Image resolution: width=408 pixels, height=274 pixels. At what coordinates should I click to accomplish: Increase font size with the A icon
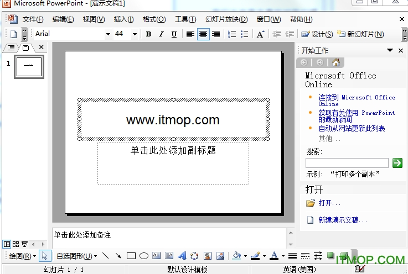[x=260, y=34]
